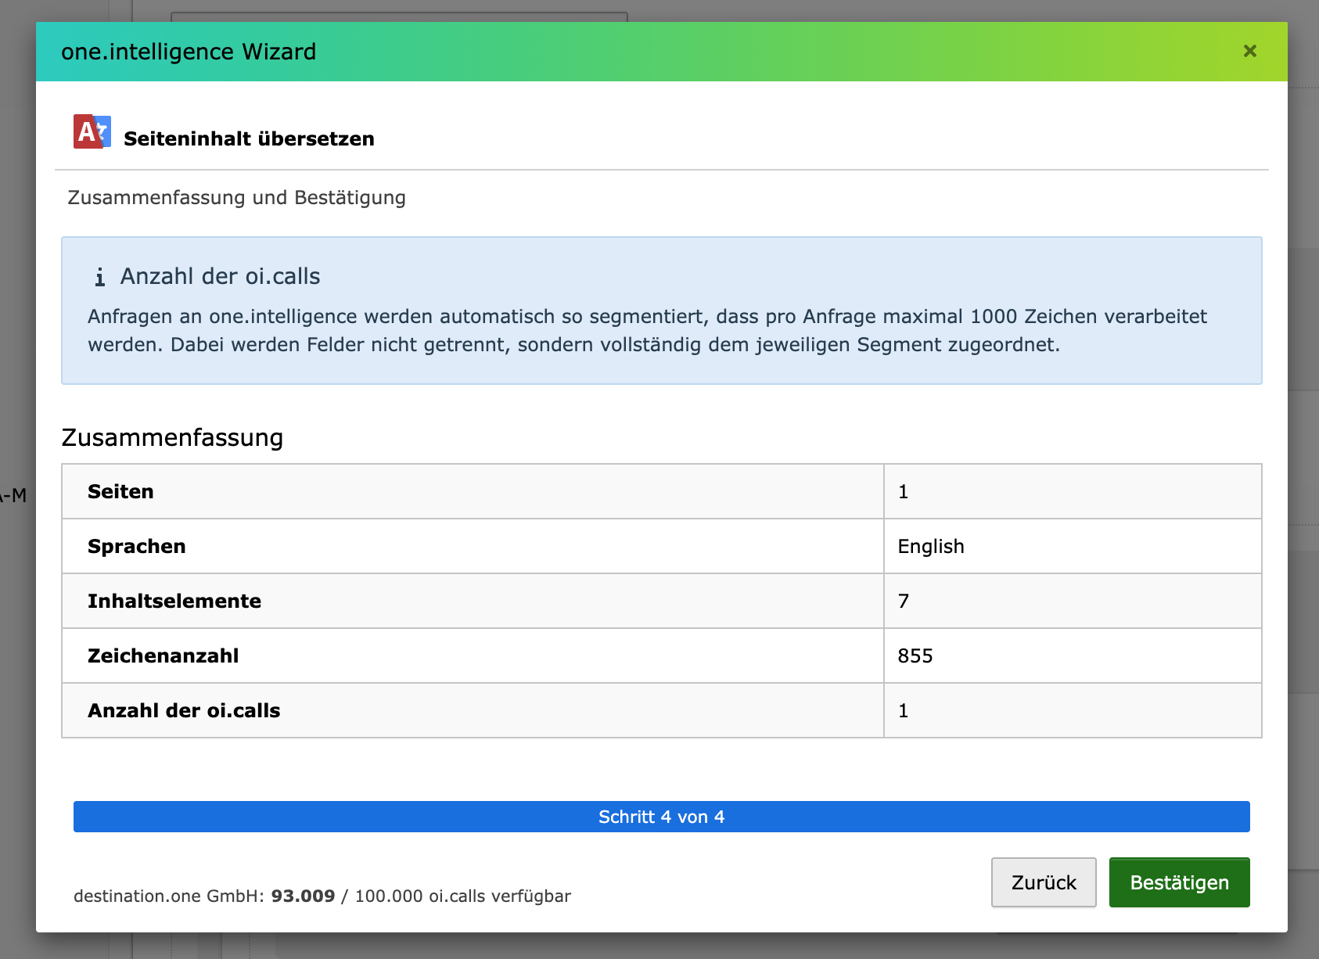Close the one.intelligence Wizard dialog
The image size is (1319, 959).
click(x=1249, y=52)
